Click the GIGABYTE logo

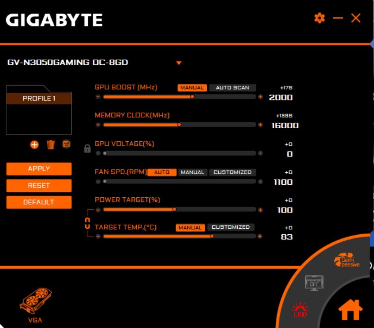click(54, 20)
